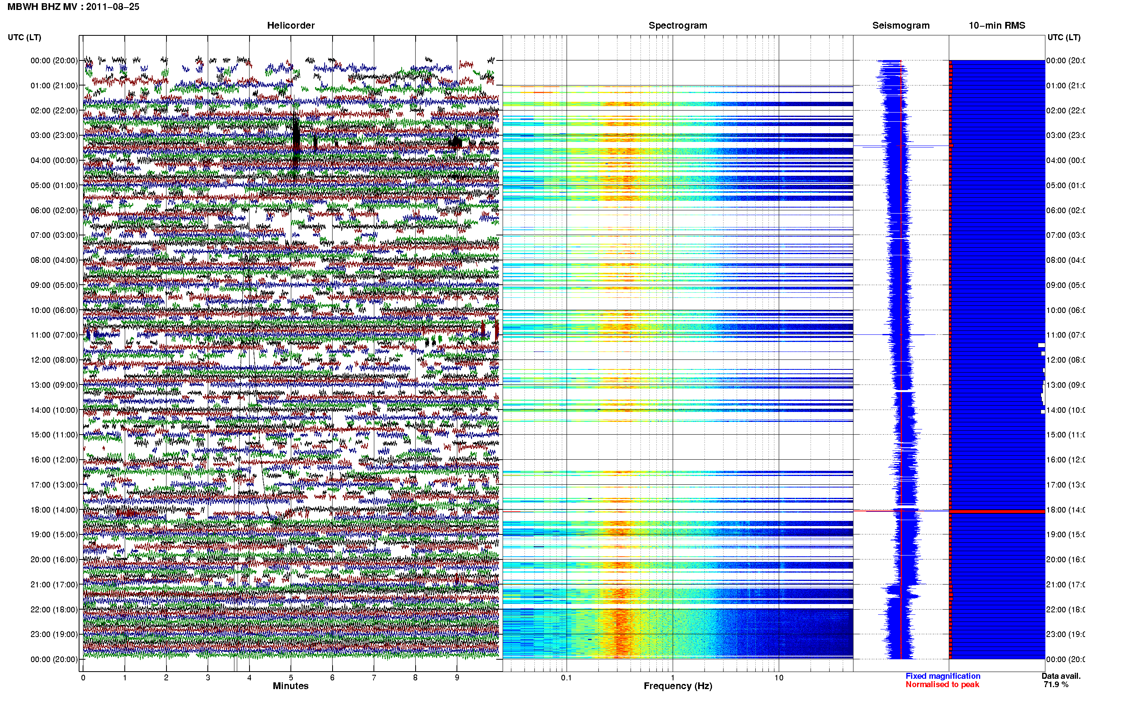Select the "Helicorder" panel heading

point(290,25)
